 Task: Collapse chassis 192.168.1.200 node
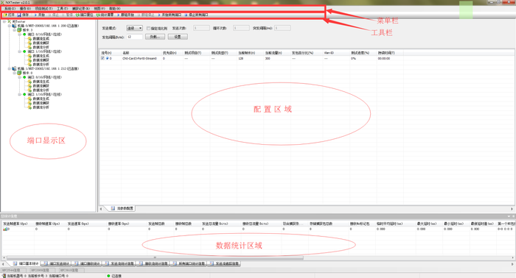9,26
